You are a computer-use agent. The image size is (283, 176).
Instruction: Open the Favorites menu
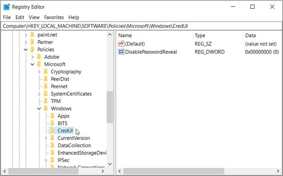(x=54, y=17)
